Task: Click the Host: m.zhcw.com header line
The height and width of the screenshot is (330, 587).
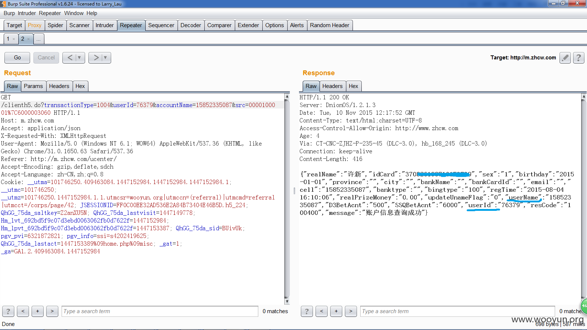Action: pos(28,121)
